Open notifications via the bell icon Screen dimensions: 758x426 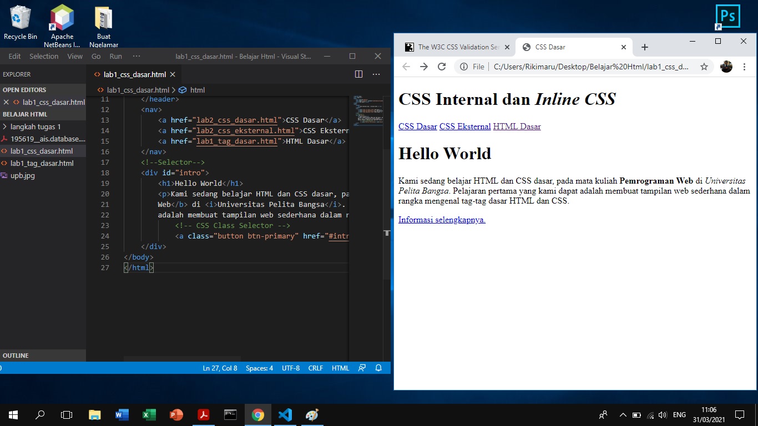click(378, 368)
